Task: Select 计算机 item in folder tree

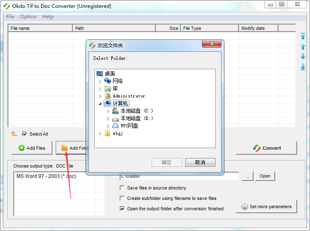Action: click(120, 103)
